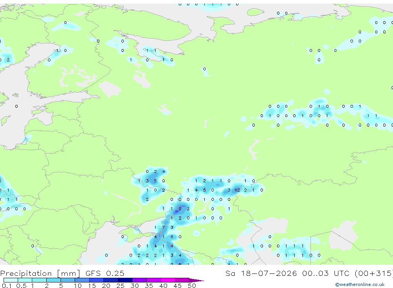Click the legend label "0.1"

point(7,286)
